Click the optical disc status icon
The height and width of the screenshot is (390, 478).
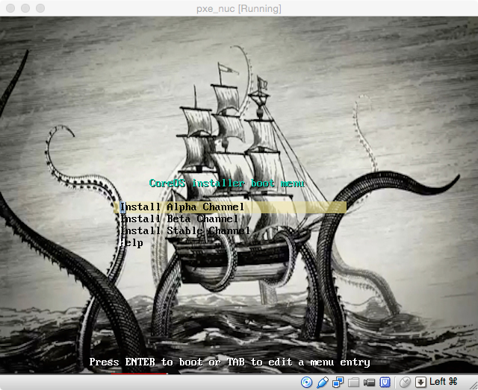pyautogui.click(x=306, y=382)
